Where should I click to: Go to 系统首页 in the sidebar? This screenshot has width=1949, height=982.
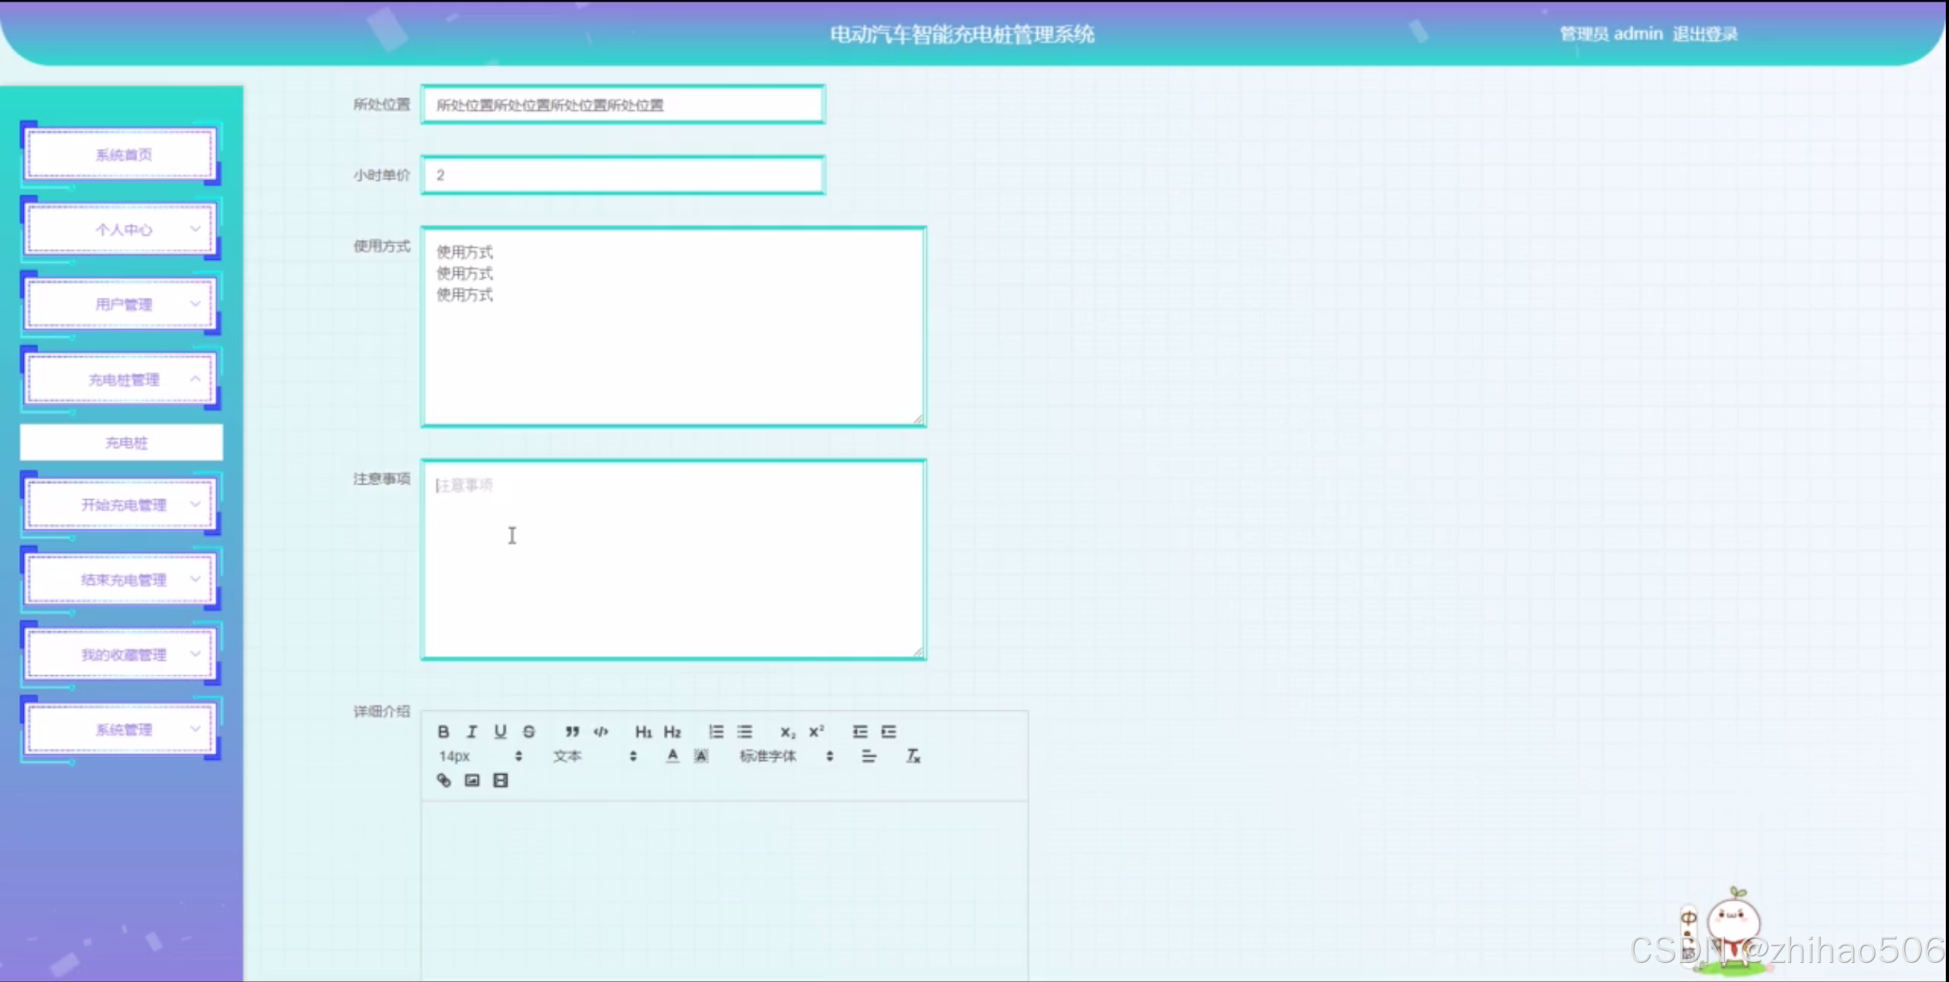(x=121, y=155)
